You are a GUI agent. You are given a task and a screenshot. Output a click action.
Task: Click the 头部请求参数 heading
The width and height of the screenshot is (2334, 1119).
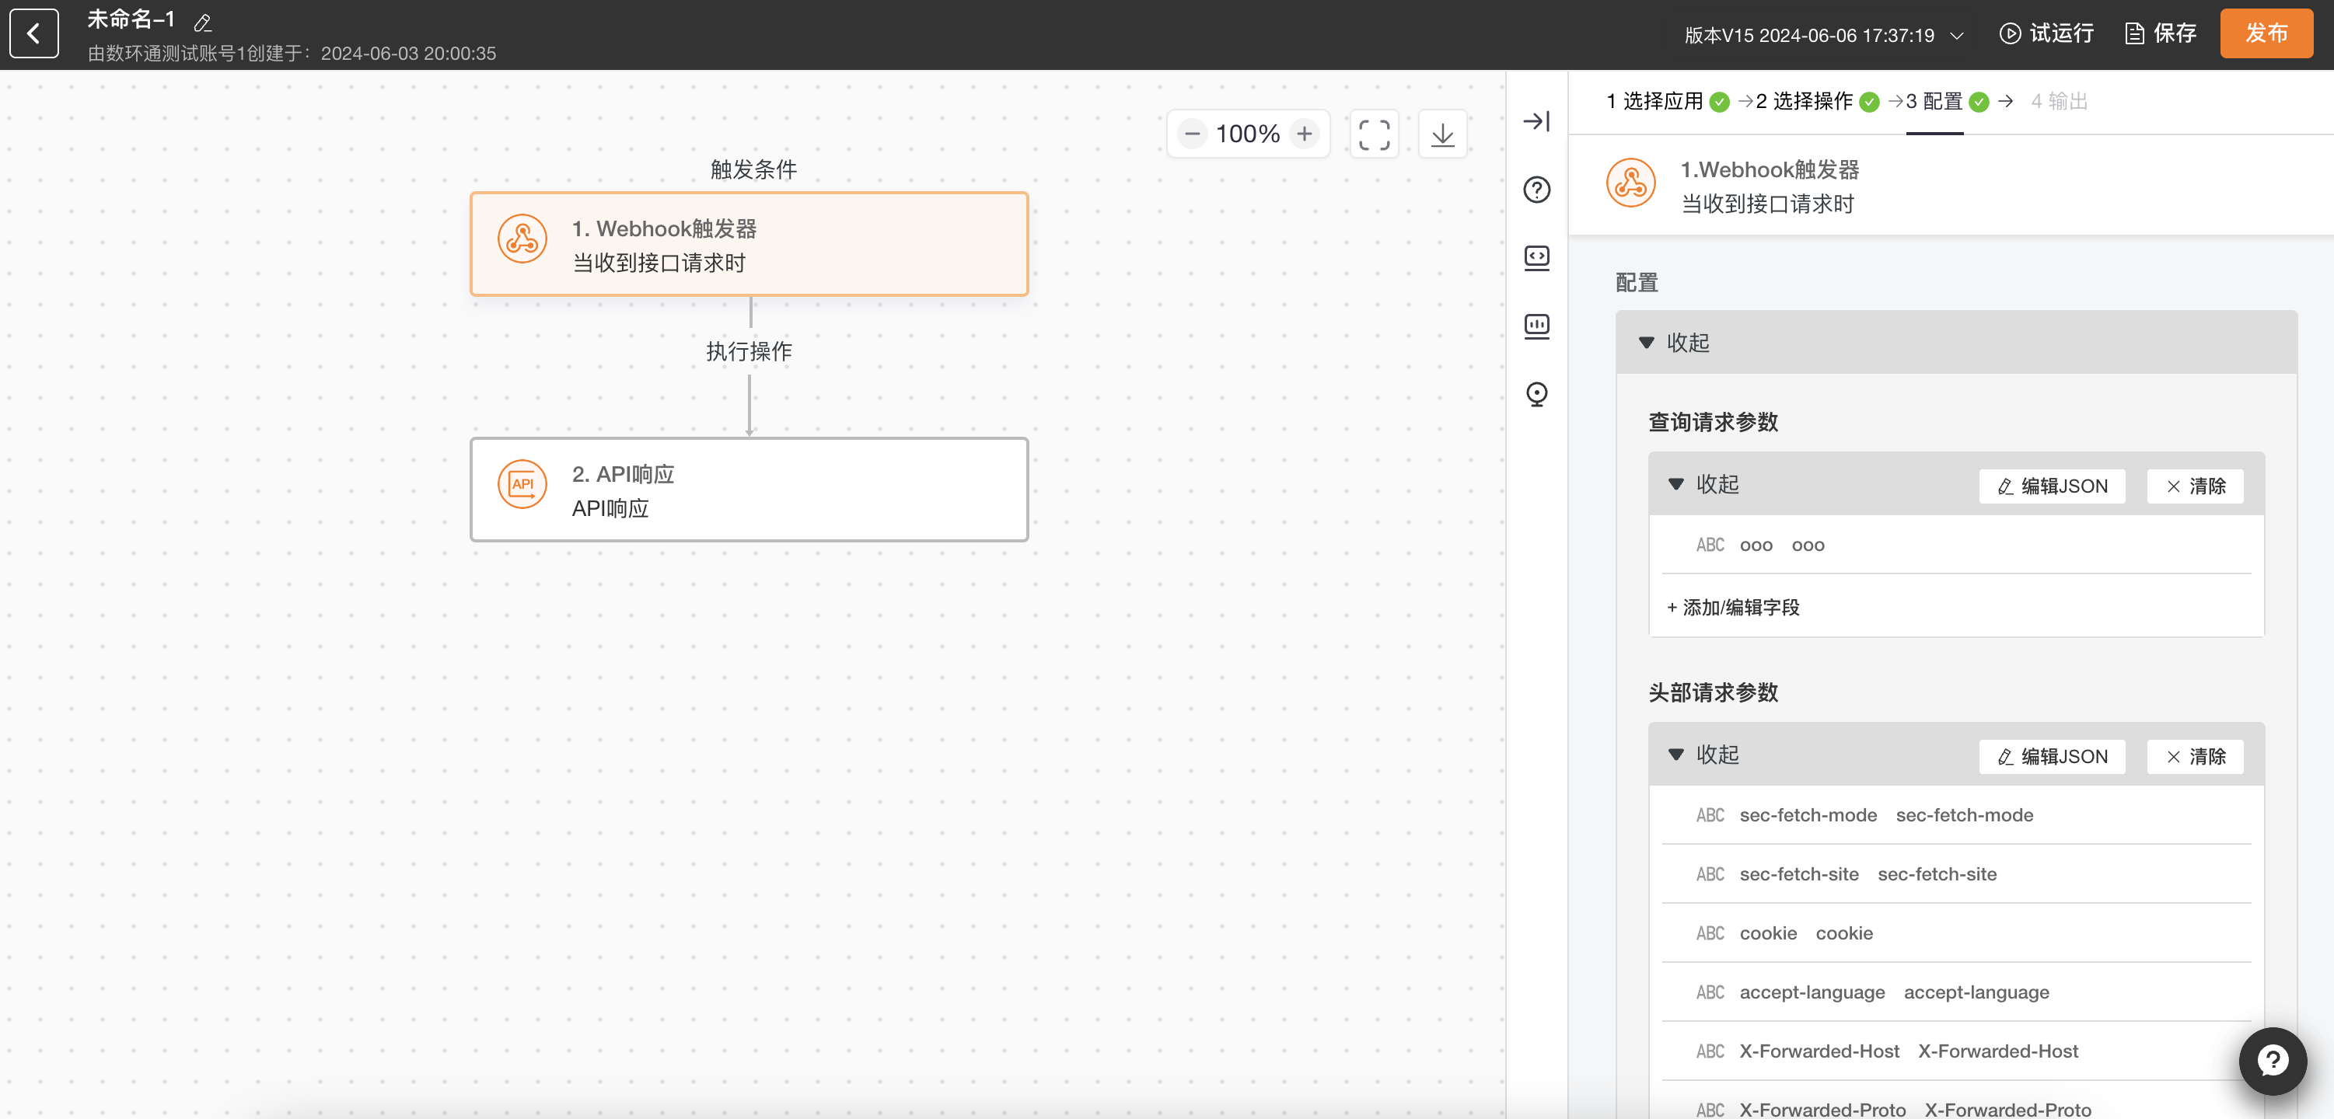click(x=1713, y=692)
